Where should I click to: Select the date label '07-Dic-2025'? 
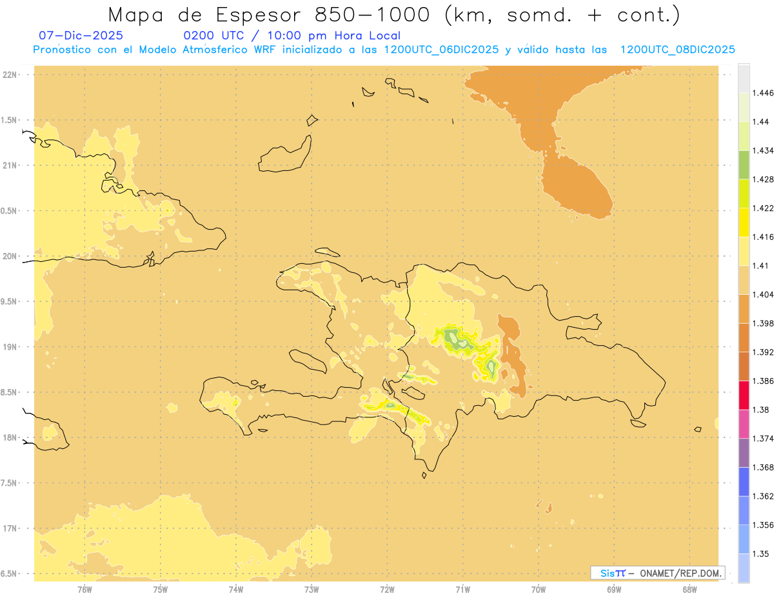[x=81, y=35]
